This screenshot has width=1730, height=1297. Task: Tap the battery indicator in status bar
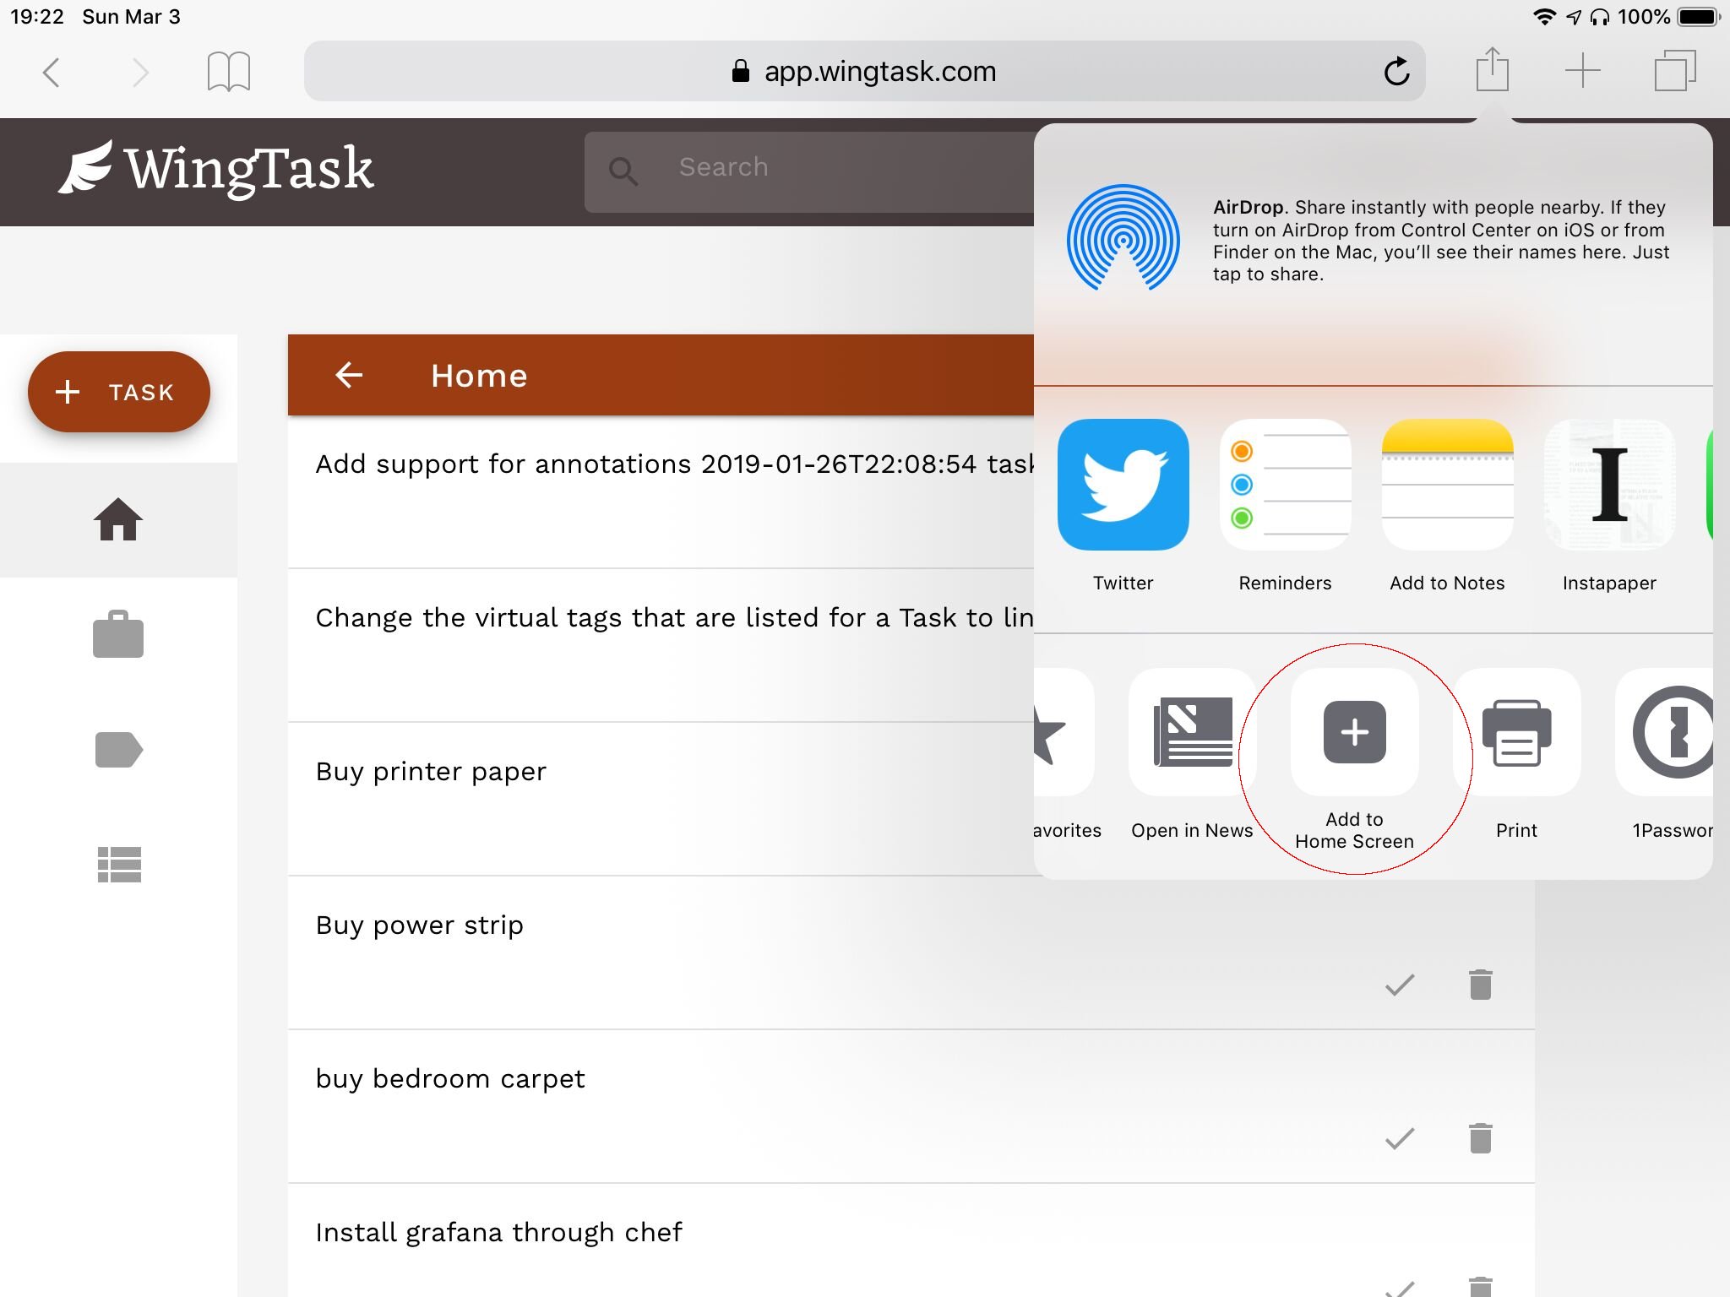1698,17
